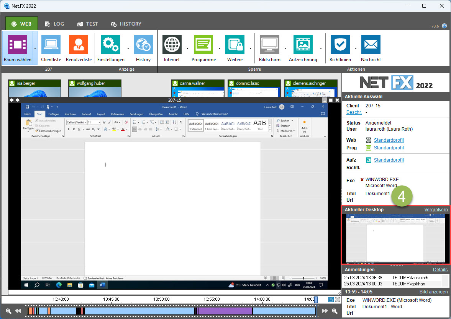Close the 207-15 viewer panel
Viewport: 451px width, 319px height.
click(x=337, y=100)
